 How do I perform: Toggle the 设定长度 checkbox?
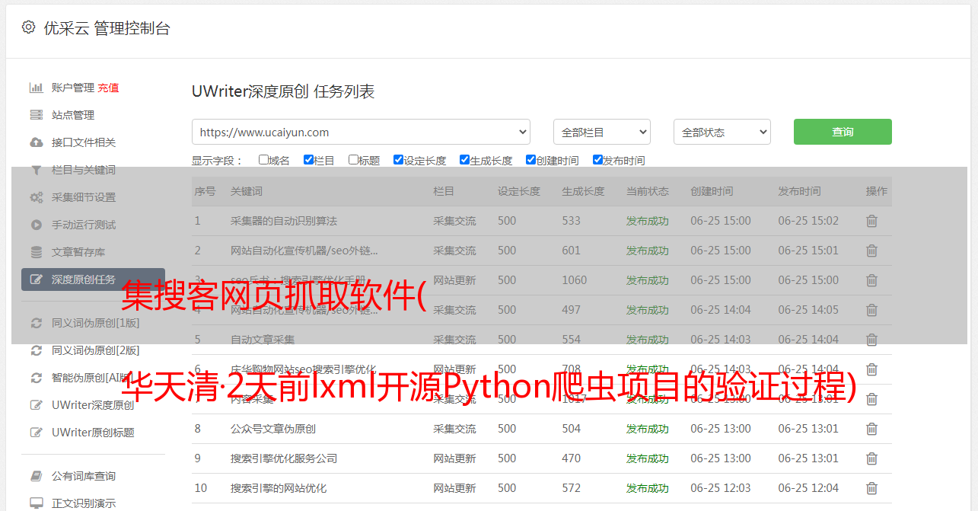[398, 160]
